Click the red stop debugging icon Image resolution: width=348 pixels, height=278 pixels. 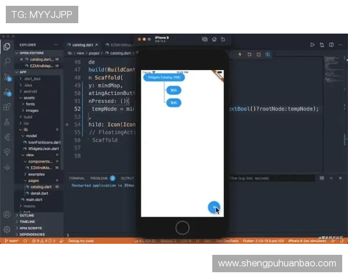coord(259,54)
